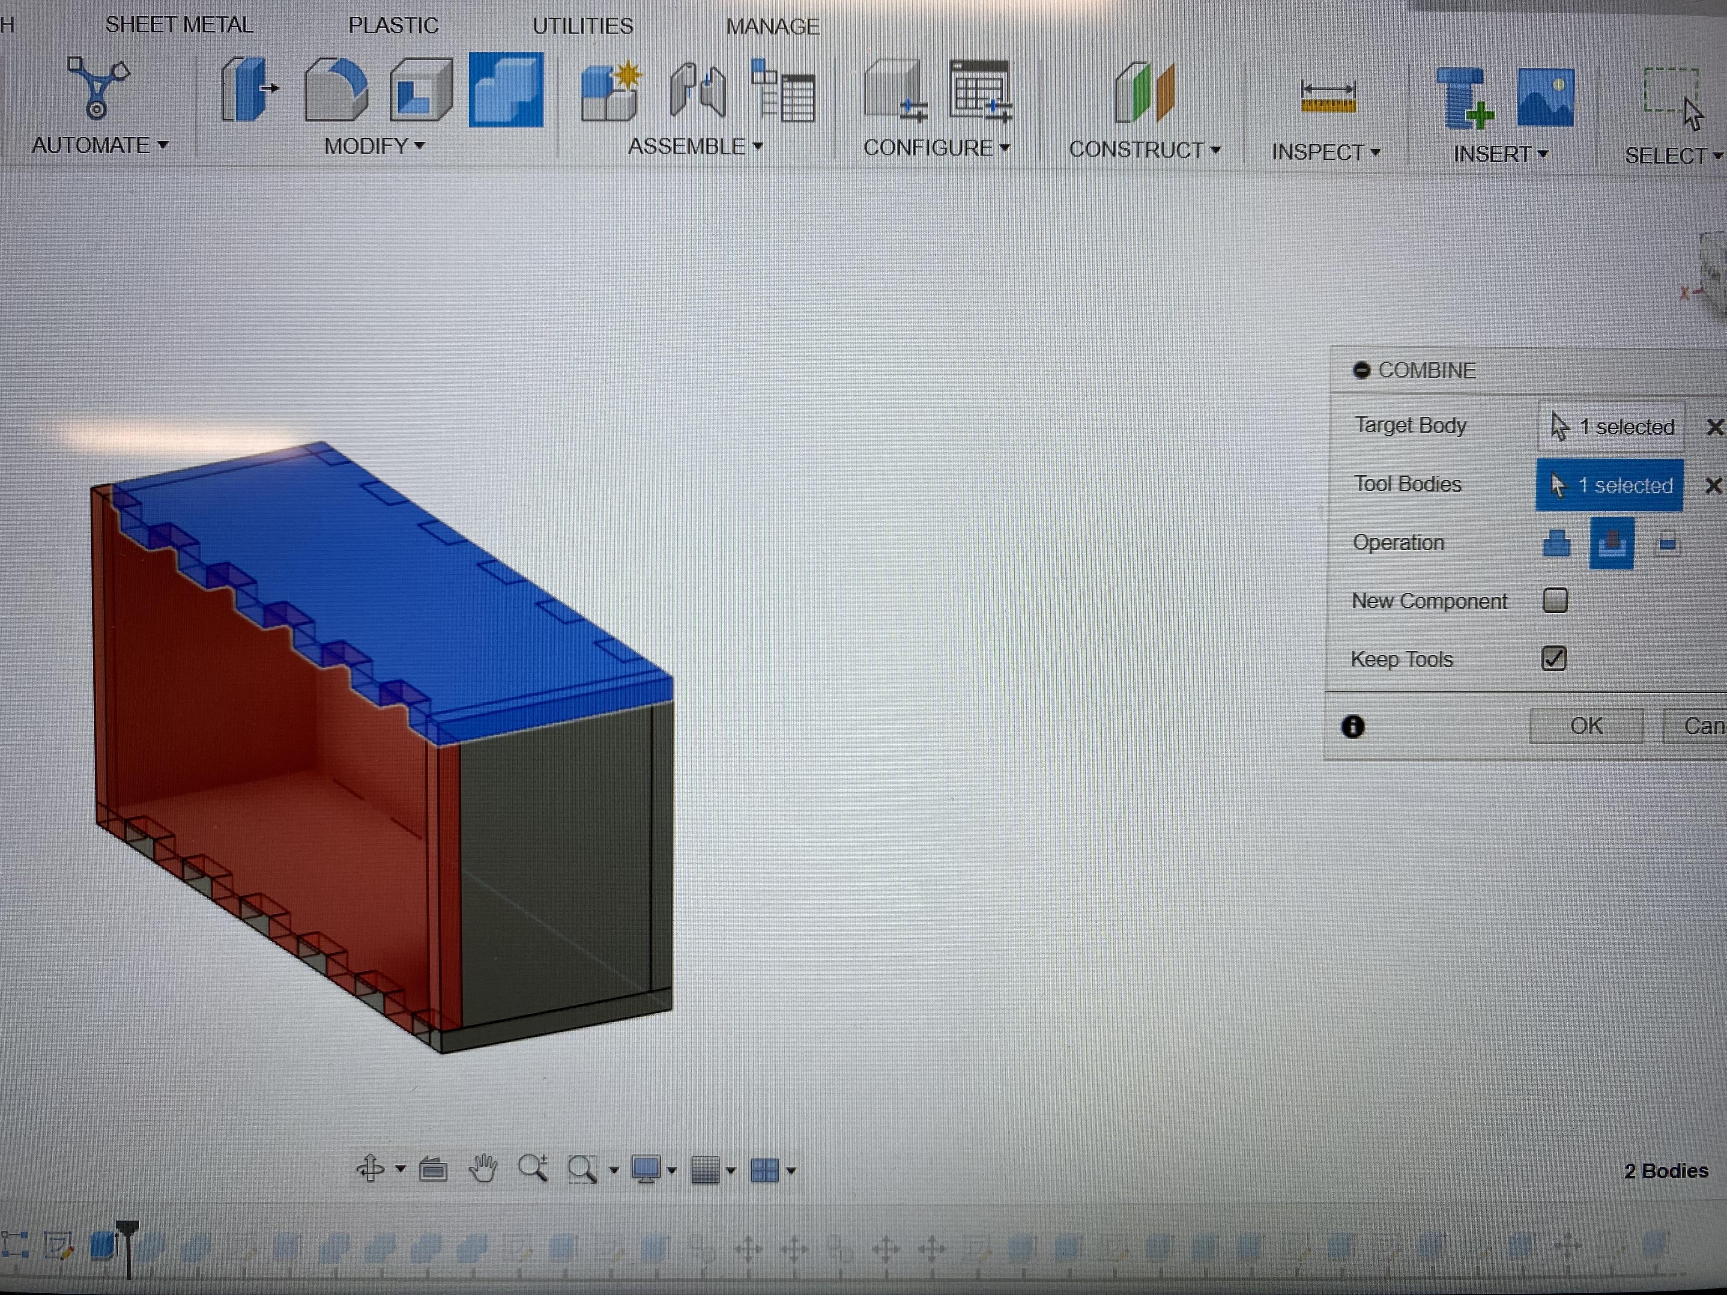Switch to the PLASTIC tab
1727x1295 pixels.
(394, 26)
